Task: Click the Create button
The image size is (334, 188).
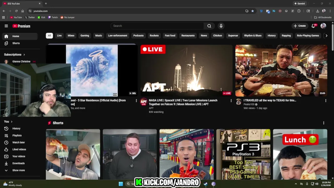Action: pos(300,26)
